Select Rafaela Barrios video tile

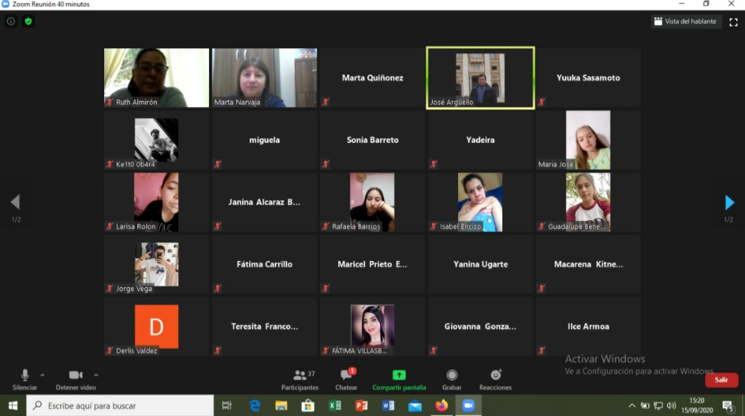(372, 203)
